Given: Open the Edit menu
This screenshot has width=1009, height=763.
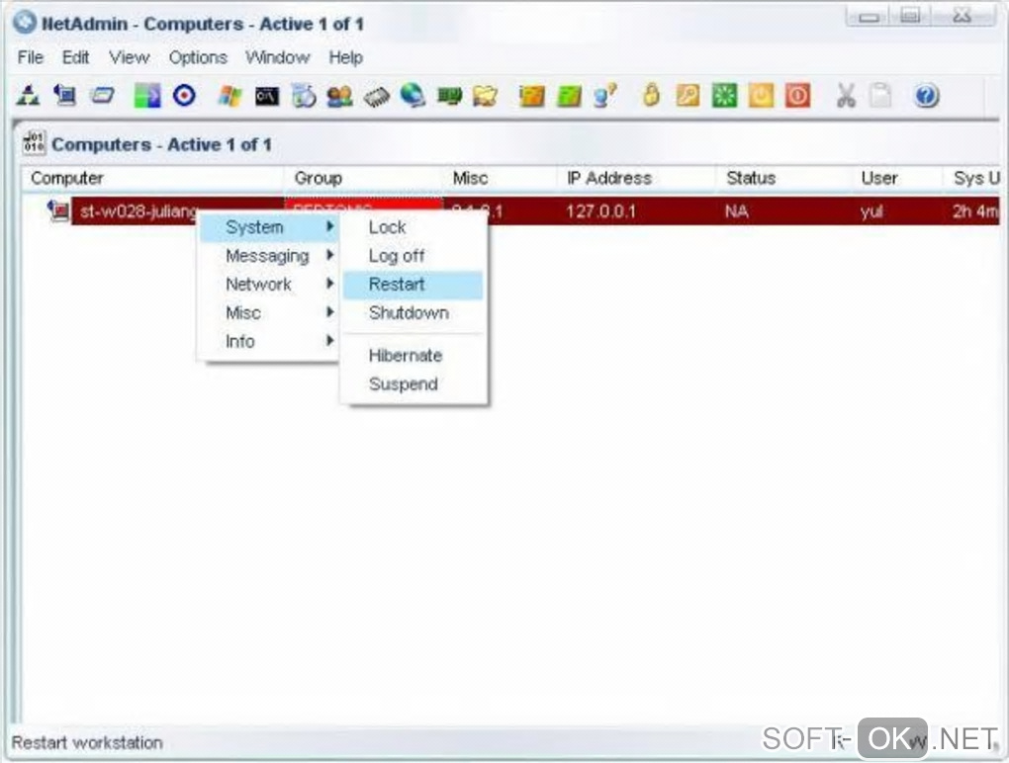Looking at the screenshot, I should (x=75, y=57).
